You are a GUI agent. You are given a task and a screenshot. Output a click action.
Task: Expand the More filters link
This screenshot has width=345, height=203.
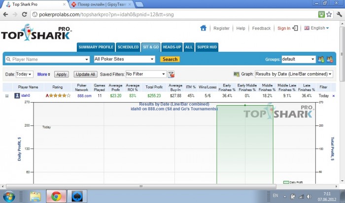click(x=43, y=74)
